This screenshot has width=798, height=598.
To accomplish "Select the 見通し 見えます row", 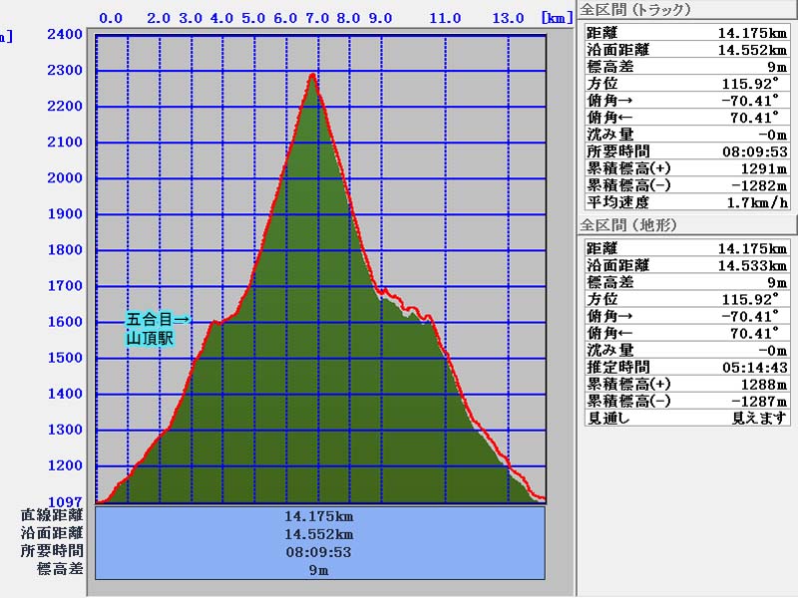I will 686,418.
